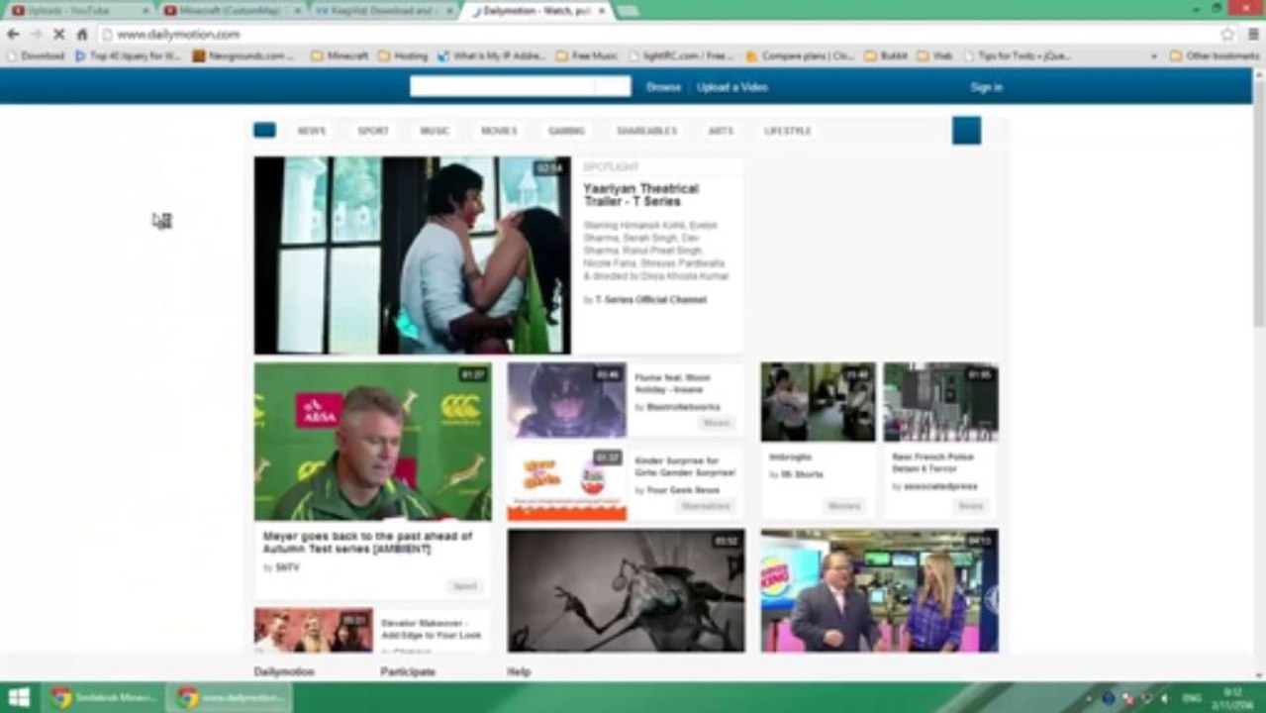Image resolution: width=1266 pixels, height=713 pixels.
Task: Bookmark this page with the star icon
Action: click(x=1228, y=34)
